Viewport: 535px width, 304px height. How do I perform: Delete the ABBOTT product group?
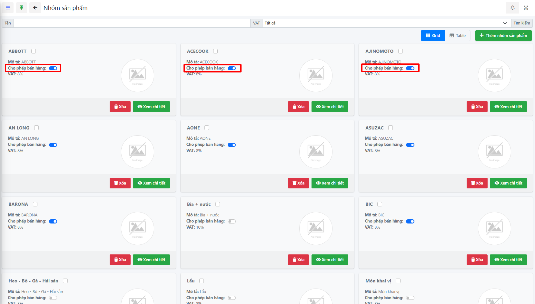click(x=120, y=107)
